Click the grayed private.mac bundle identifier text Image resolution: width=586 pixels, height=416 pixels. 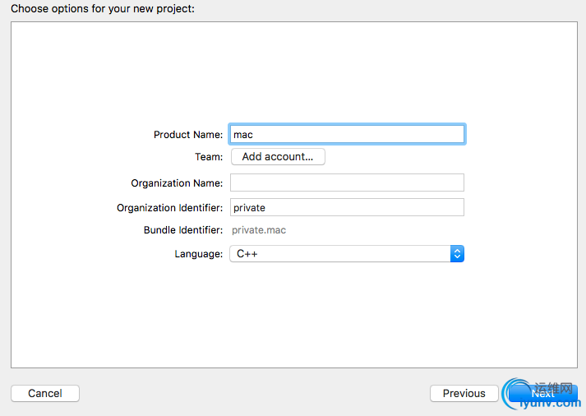pos(259,230)
